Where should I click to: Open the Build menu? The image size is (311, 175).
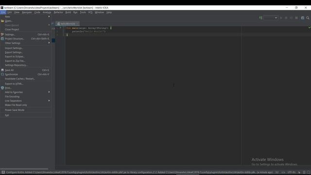(x=68, y=12)
